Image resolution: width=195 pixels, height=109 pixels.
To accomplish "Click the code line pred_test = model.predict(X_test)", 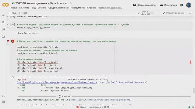I will [x=37, y=53].
